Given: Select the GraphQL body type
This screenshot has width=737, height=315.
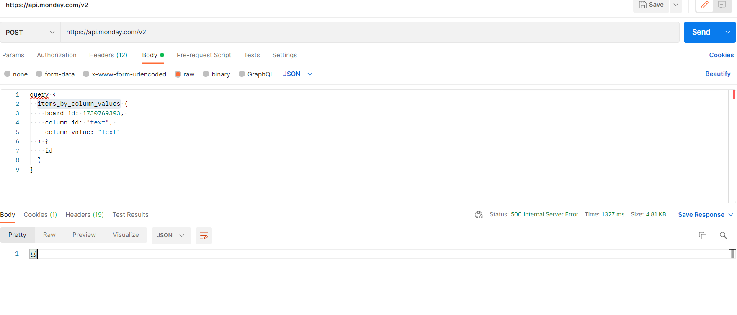Looking at the screenshot, I should click(256, 74).
